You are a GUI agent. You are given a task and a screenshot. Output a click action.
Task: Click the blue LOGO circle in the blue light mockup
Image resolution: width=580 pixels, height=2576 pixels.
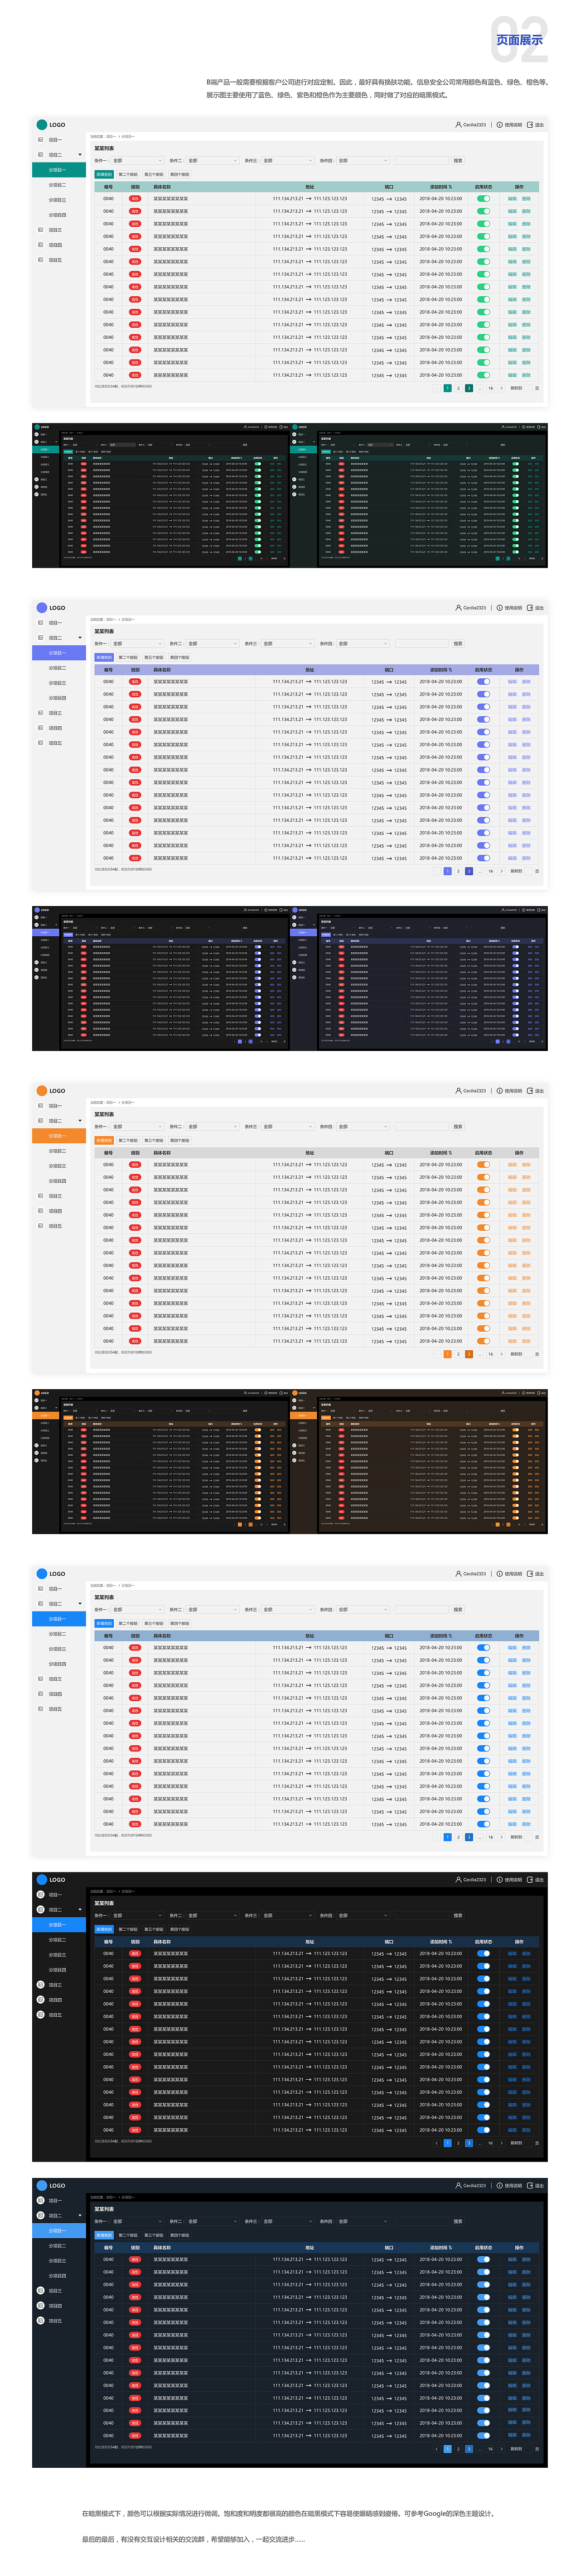[42, 1574]
